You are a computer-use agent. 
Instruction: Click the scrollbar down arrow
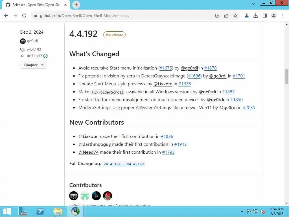pos(286,203)
